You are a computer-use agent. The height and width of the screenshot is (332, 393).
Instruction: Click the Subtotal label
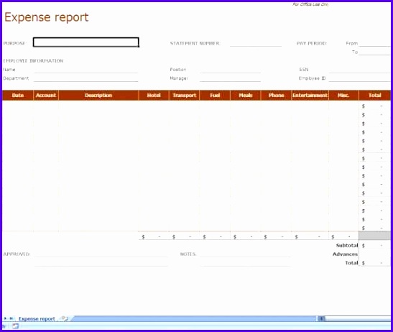pyautogui.click(x=347, y=245)
